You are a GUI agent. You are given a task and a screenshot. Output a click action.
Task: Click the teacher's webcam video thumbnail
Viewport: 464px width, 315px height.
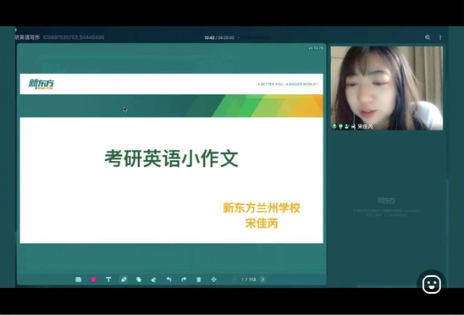point(387,88)
